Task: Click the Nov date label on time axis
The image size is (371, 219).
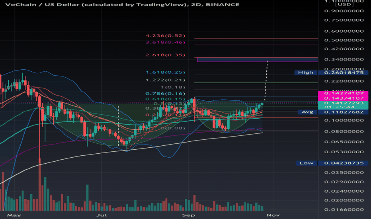Action: pyautogui.click(x=273, y=215)
